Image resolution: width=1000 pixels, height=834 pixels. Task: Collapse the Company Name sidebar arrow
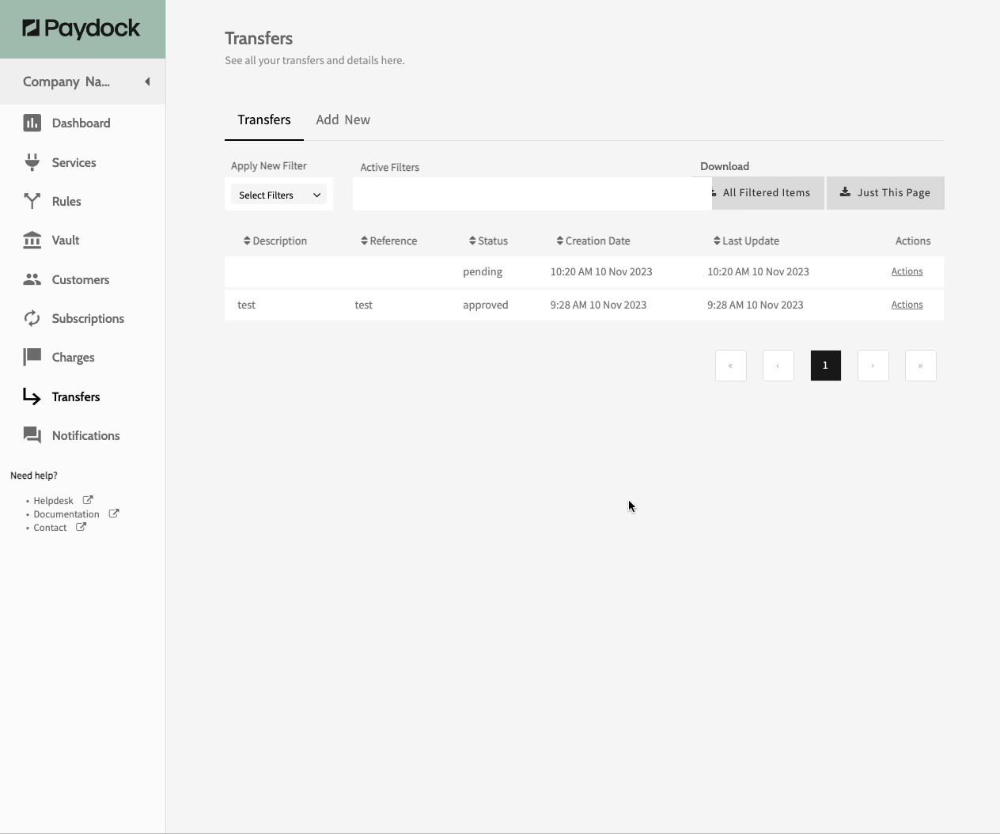(147, 82)
